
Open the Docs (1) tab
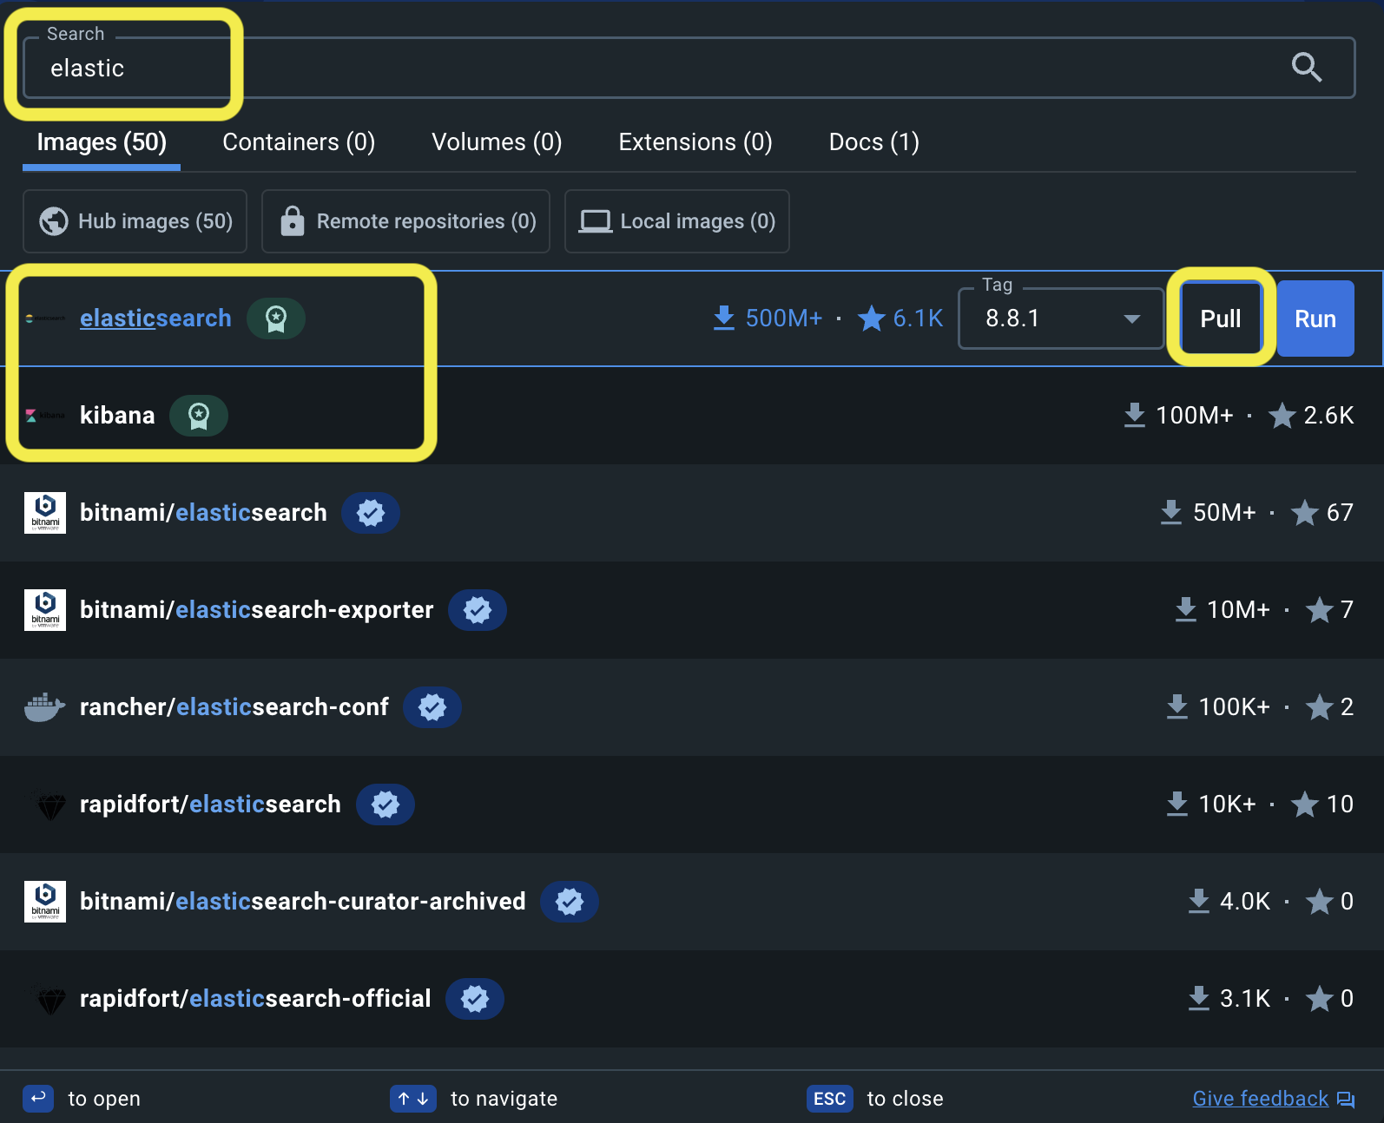873,142
